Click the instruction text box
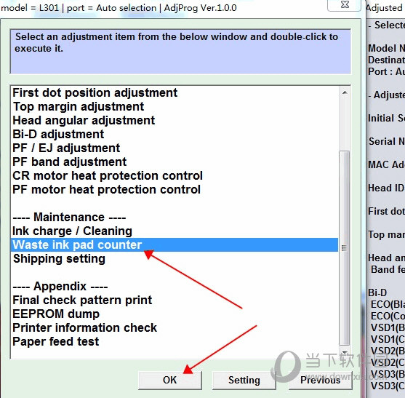The width and height of the screenshot is (405, 398). click(180, 52)
